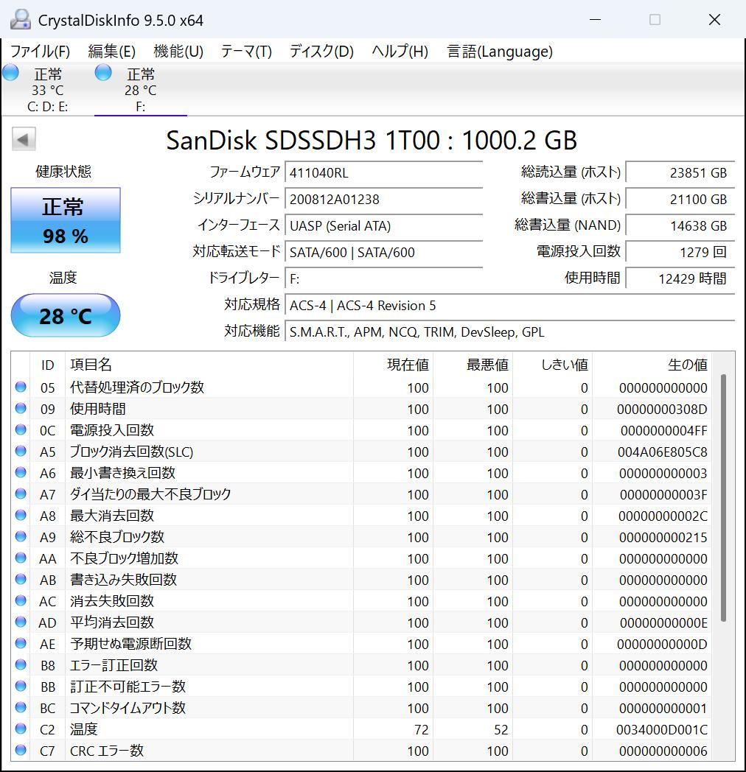Screen dimensions: 746x772
Task: Click status dot for row BB
Action: [21, 687]
